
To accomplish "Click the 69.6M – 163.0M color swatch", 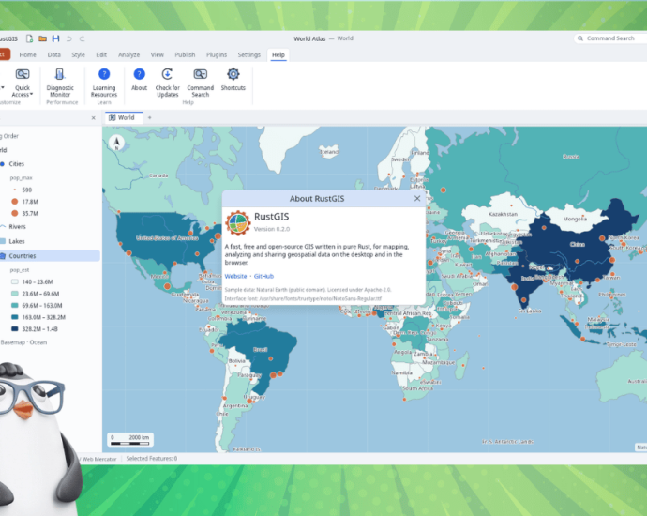I will tap(14, 306).
